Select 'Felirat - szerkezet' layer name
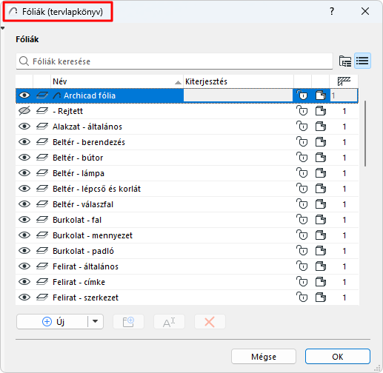The image size is (383, 373). (x=86, y=298)
